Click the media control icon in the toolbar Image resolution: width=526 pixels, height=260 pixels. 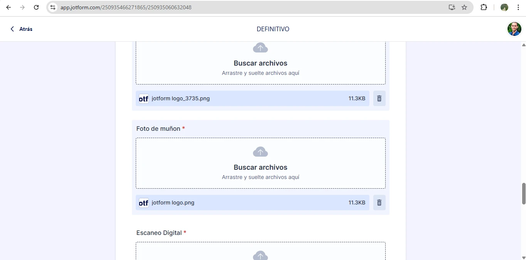click(x=452, y=7)
